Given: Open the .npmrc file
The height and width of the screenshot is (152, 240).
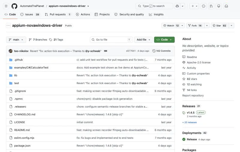Looking at the screenshot, I should [x=19, y=99].
